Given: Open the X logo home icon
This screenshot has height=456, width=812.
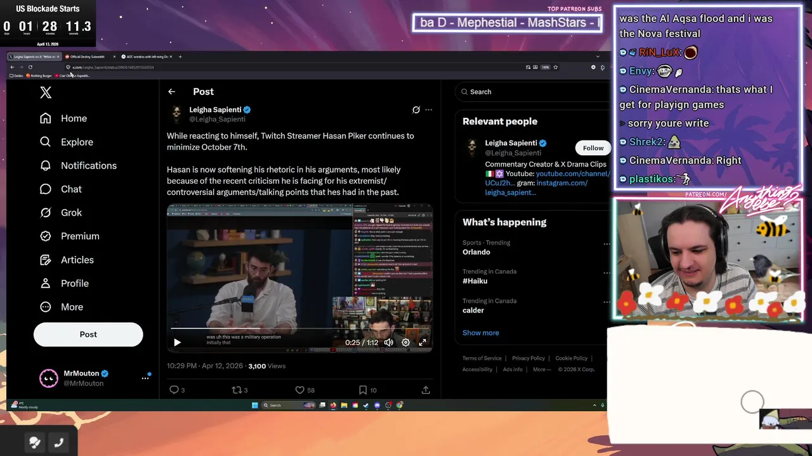Looking at the screenshot, I should click(x=46, y=92).
